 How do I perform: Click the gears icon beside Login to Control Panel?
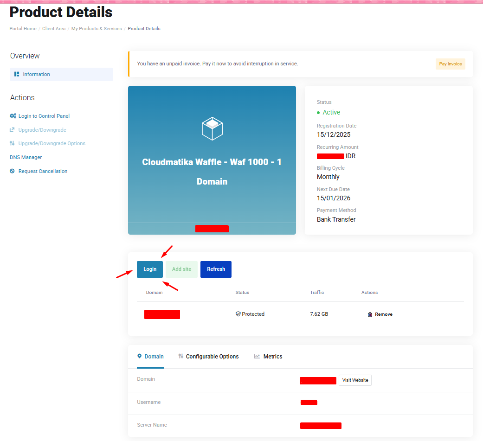click(13, 116)
